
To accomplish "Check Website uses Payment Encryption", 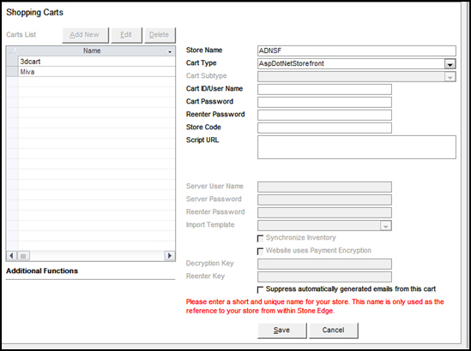I will pyautogui.click(x=260, y=251).
